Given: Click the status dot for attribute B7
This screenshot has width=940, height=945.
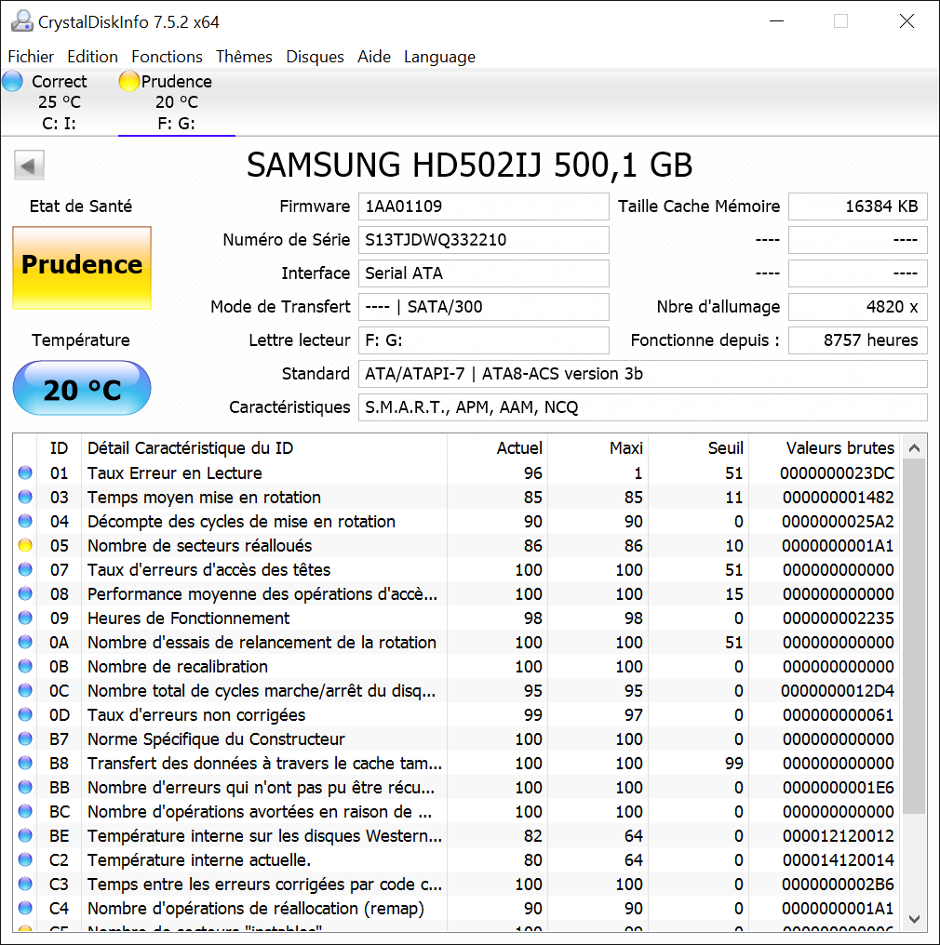Looking at the screenshot, I should [x=25, y=739].
